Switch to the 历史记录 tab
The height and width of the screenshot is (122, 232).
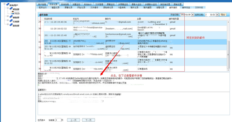click(53, 4)
